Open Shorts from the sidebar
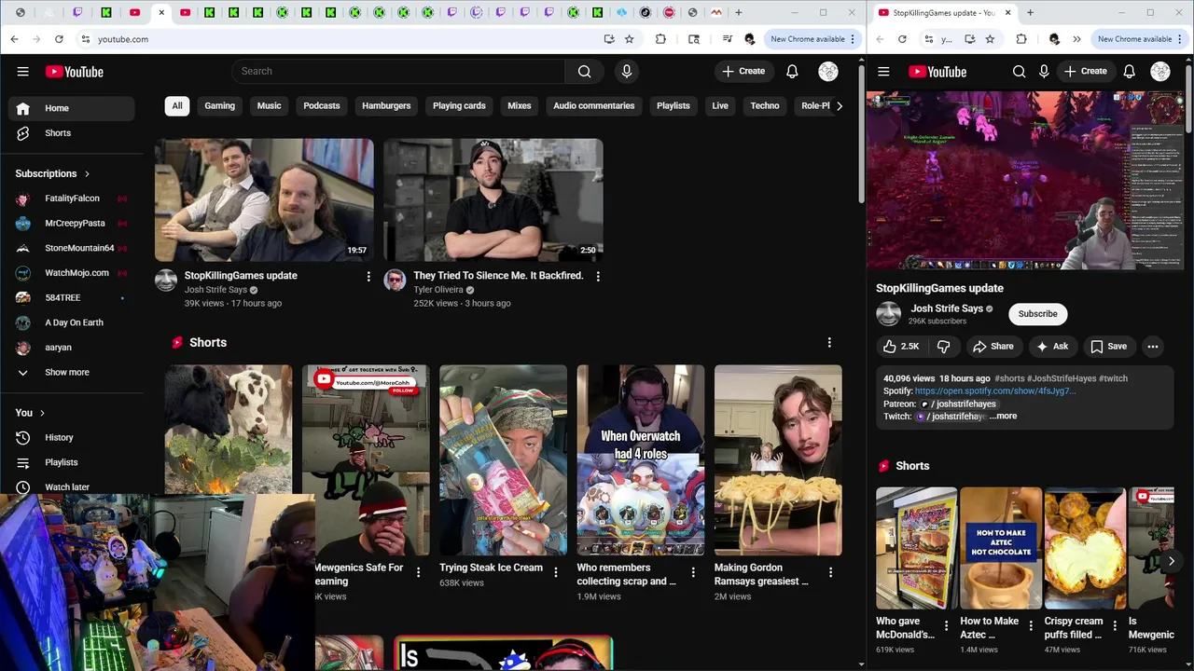This screenshot has height=671, width=1194. [72, 133]
